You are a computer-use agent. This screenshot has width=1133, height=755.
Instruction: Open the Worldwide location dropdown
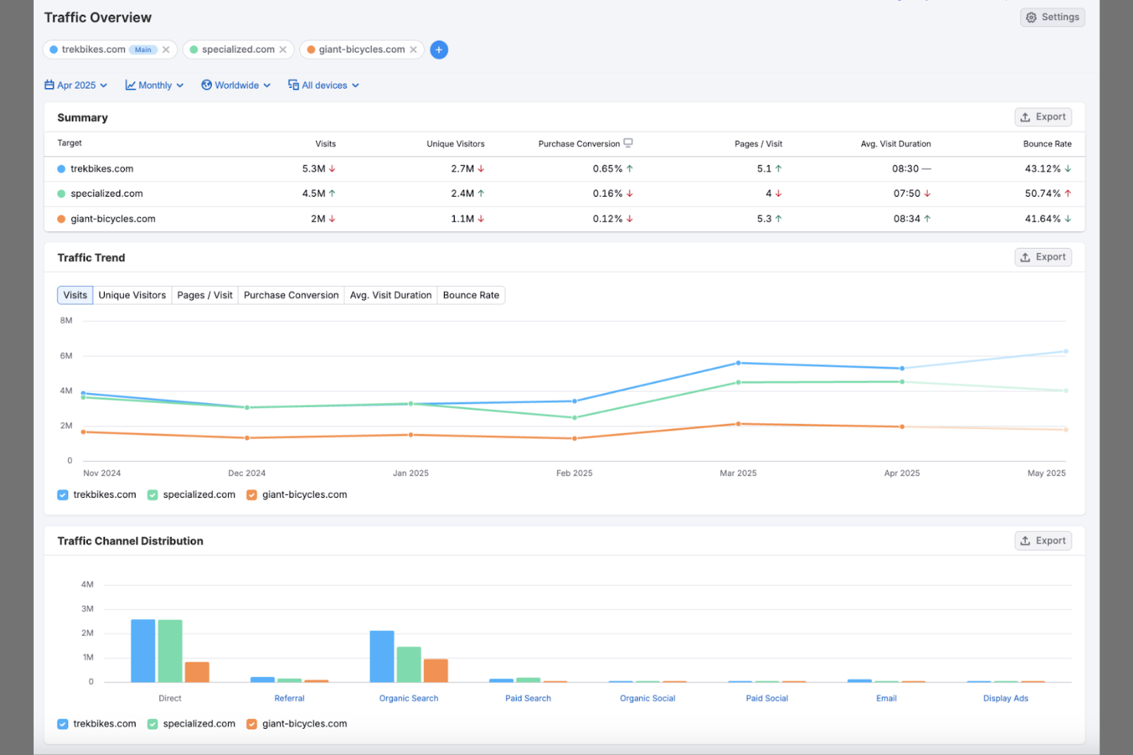[236, 85]
